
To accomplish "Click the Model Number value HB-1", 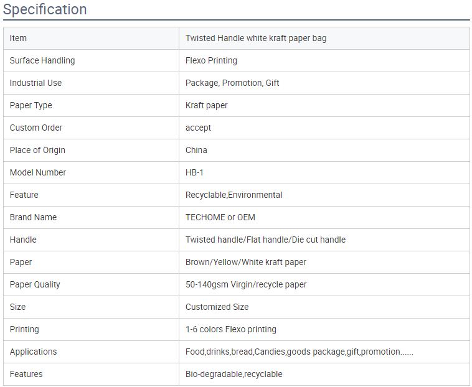I will tap(194, 172).
